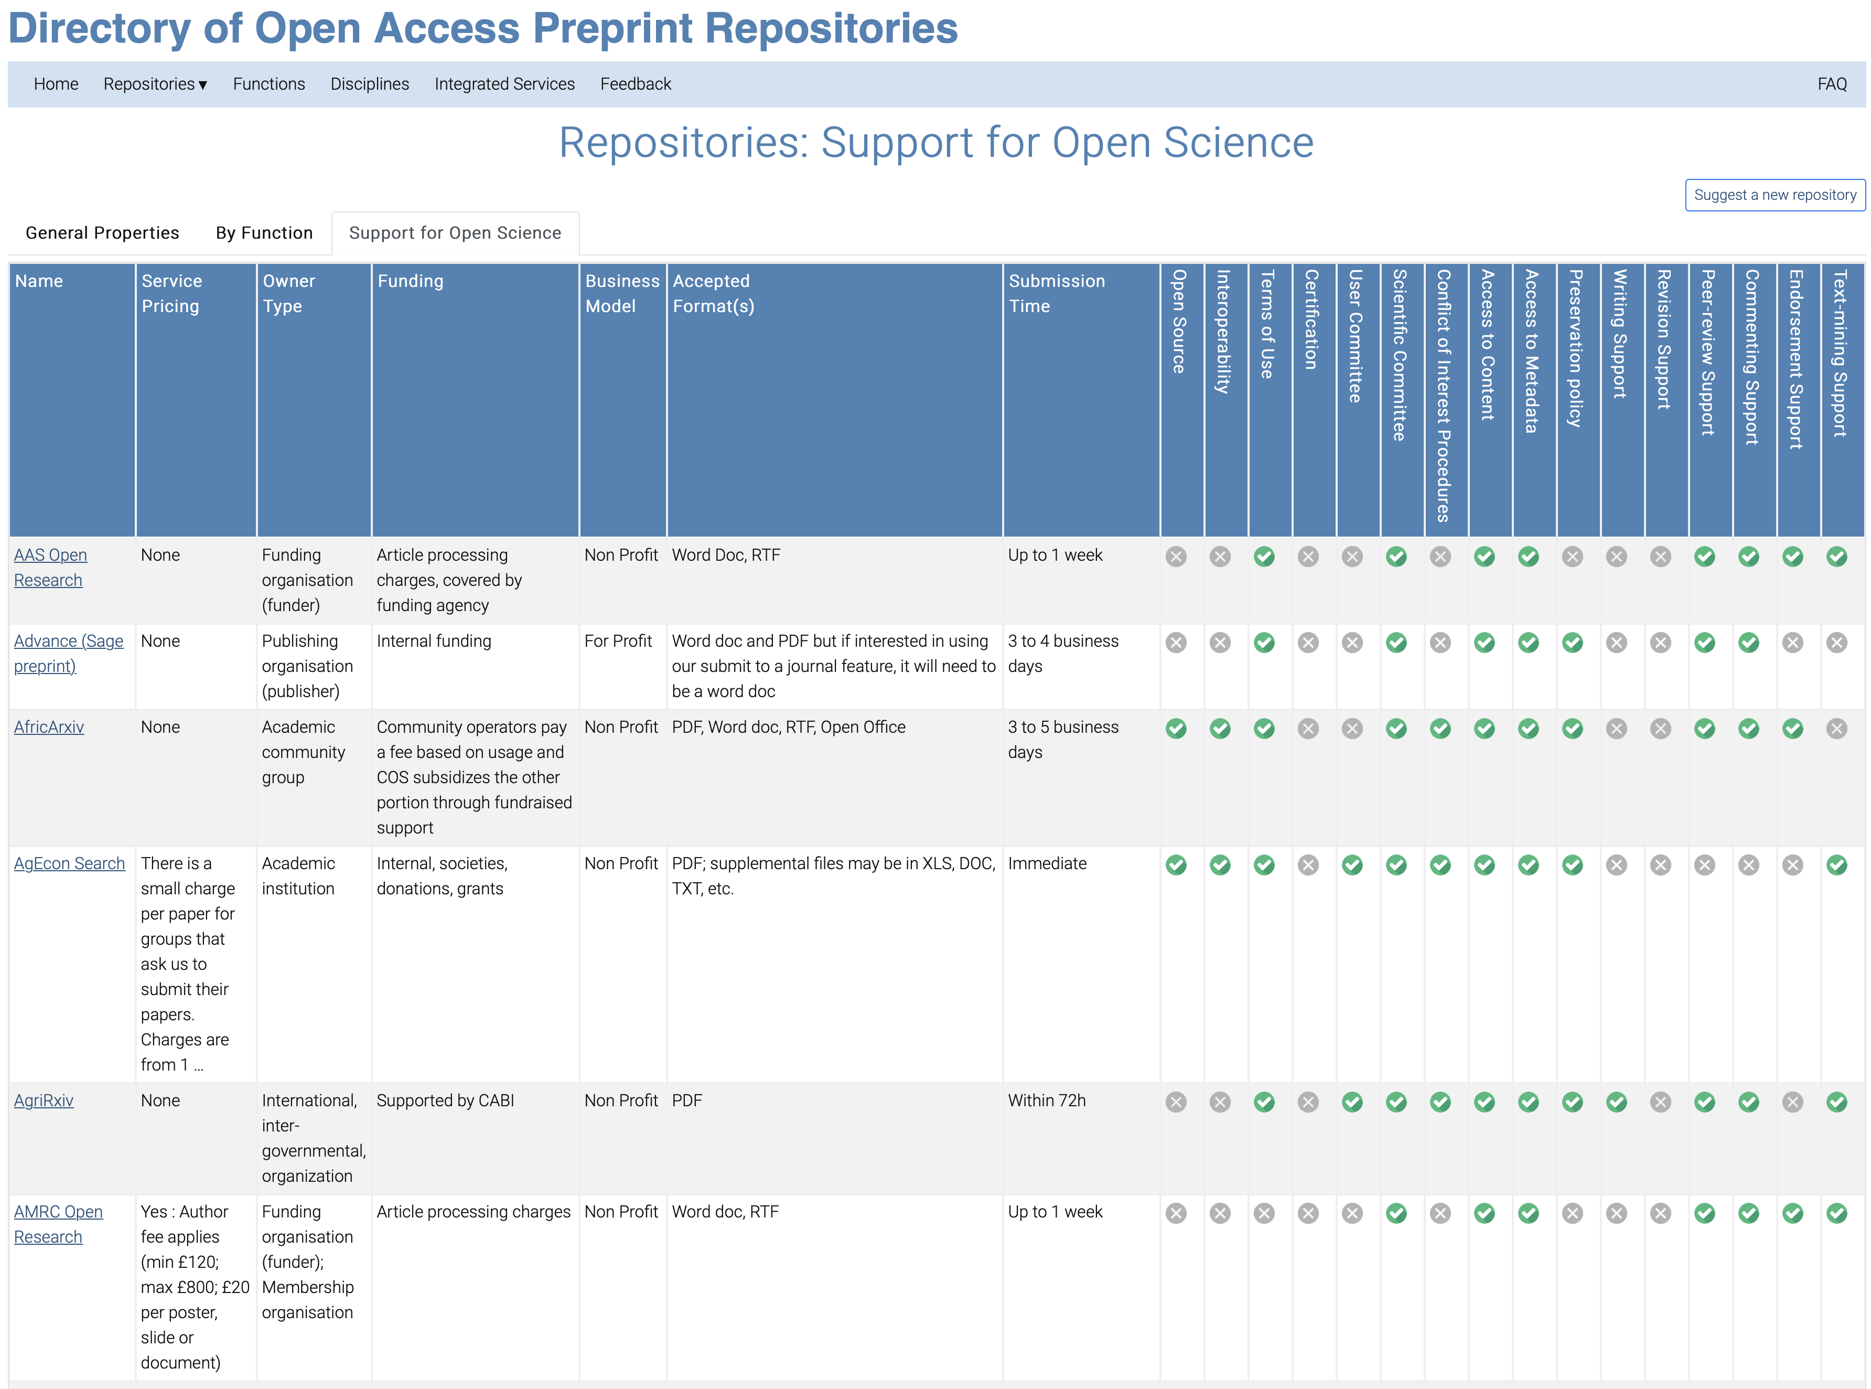This screenshot has width=1871, height=1389.
Task: Click AAS Open Research Open Source cross icon
Action: pyautogui.click(x=1176, y=557)
